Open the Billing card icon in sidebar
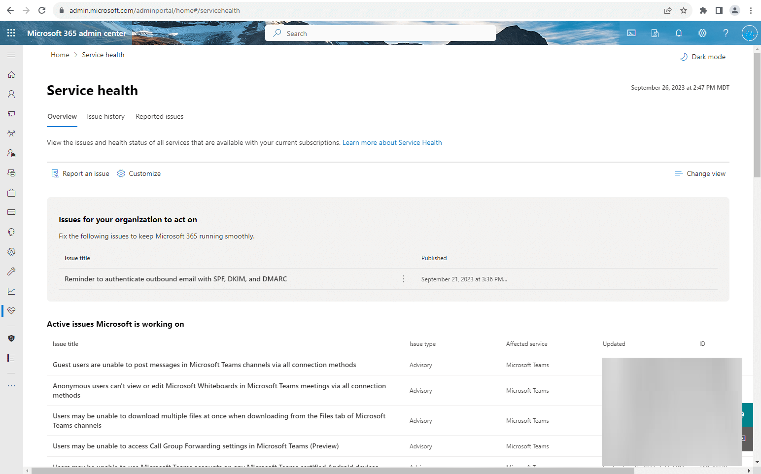 point(11,212)
